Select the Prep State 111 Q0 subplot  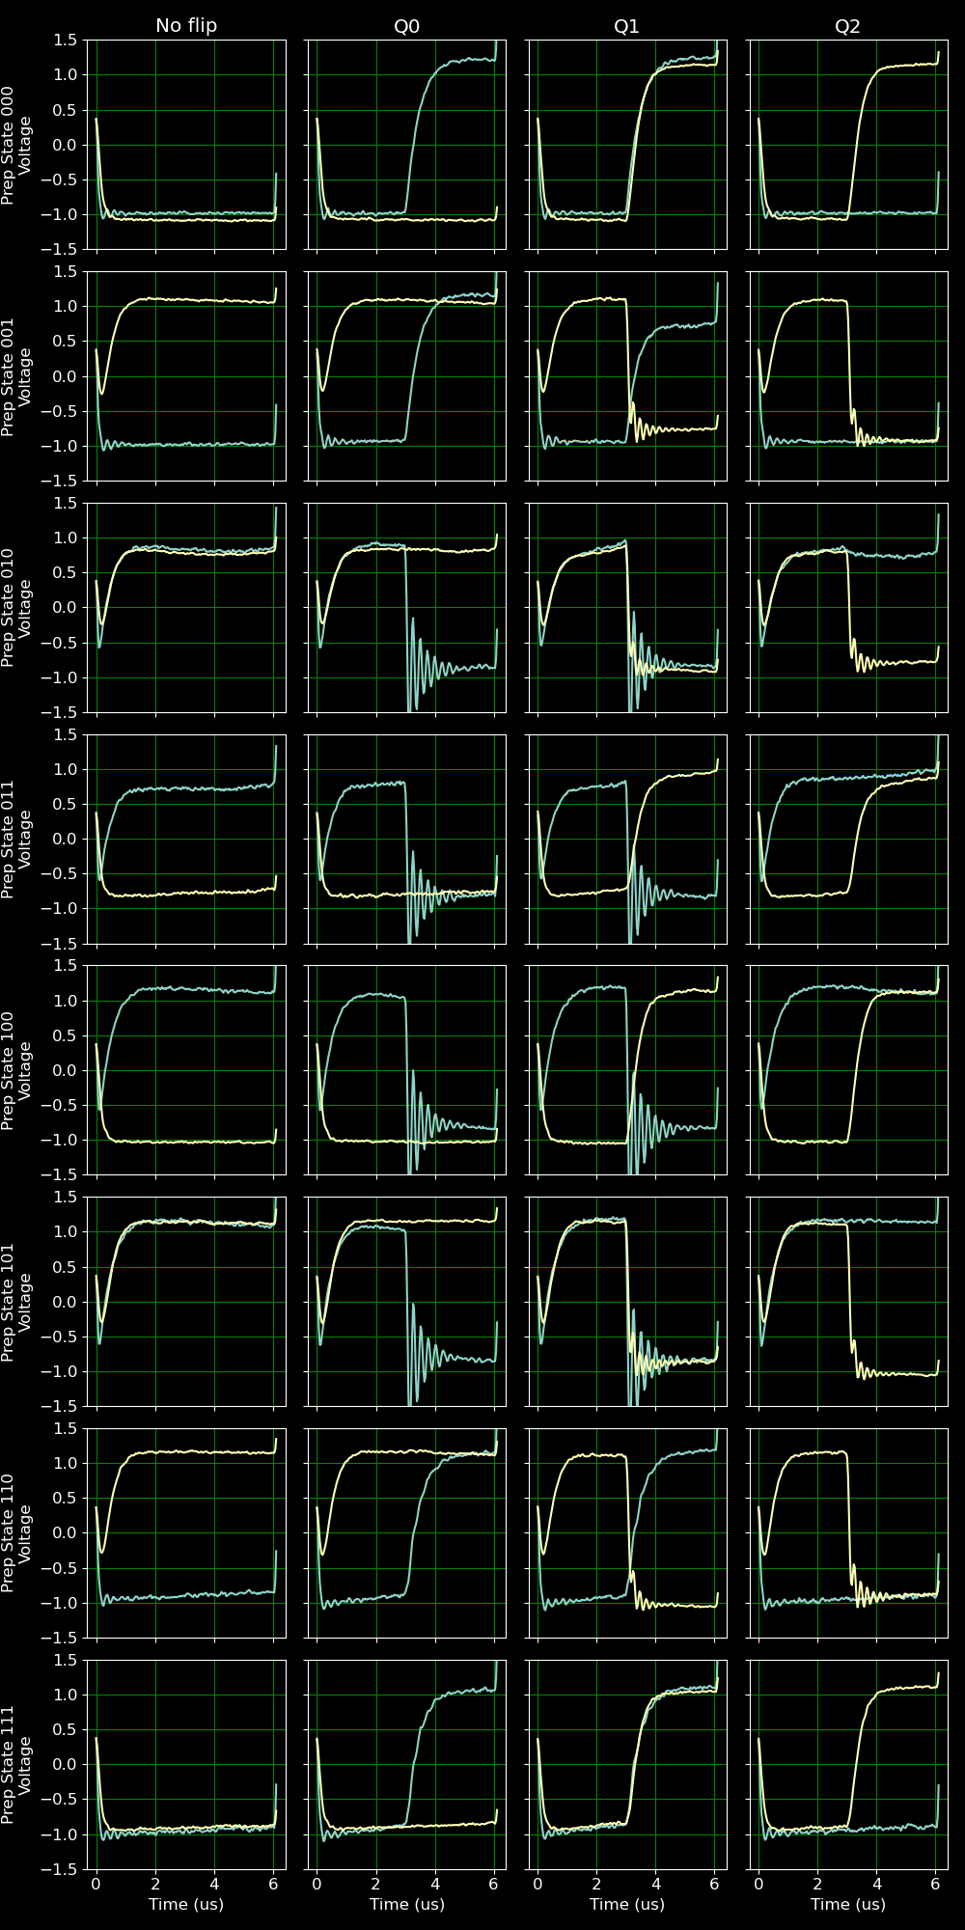point(406,1764)
